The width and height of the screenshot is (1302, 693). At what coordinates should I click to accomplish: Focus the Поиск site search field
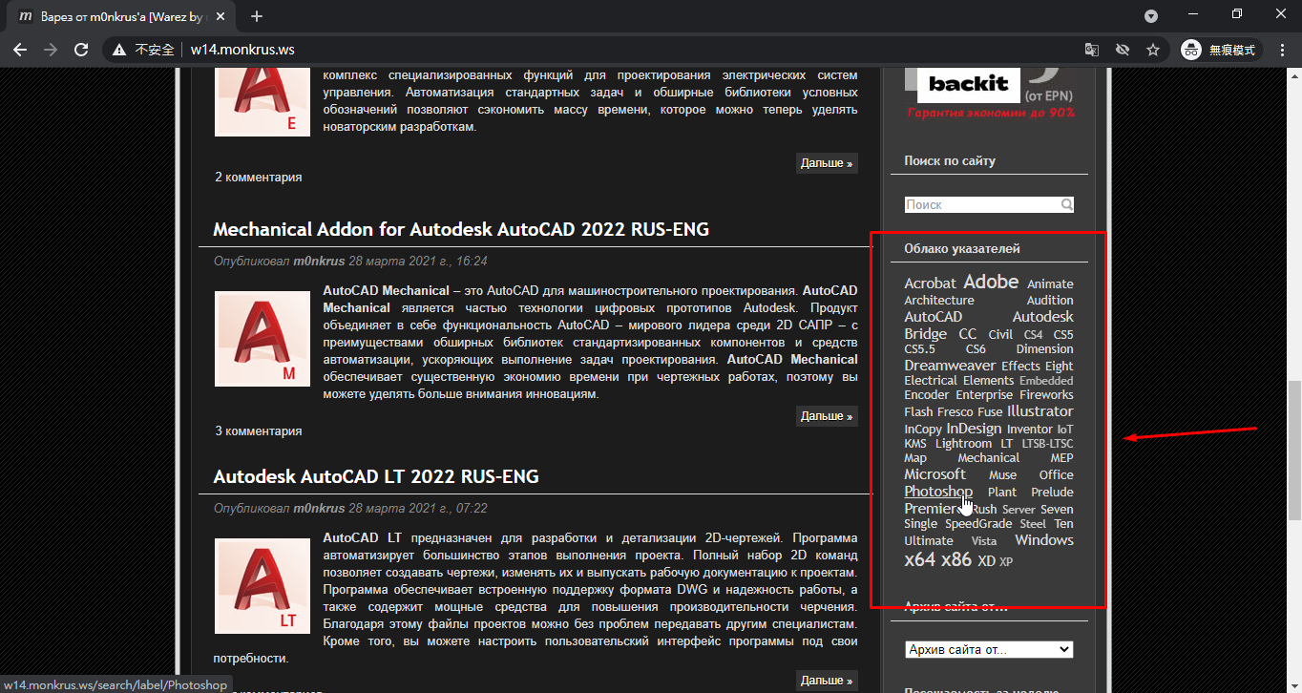click(981, 204)
